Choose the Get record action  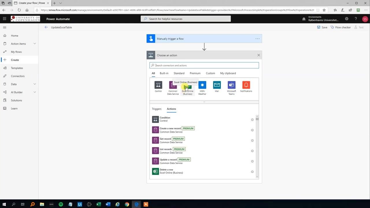pos(202,140)
